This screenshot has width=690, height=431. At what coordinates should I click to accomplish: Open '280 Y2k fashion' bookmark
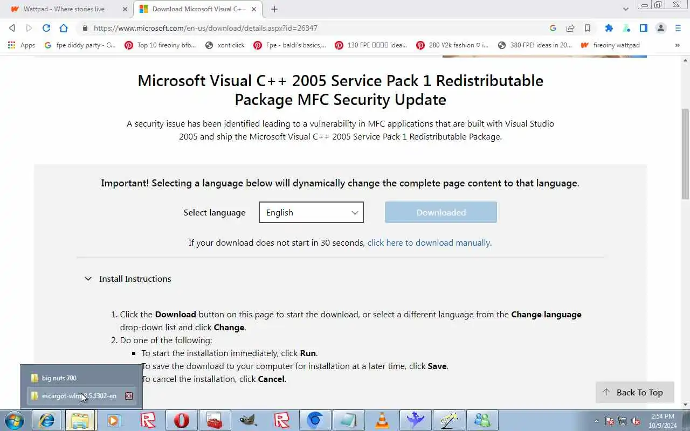pos(452,45)
